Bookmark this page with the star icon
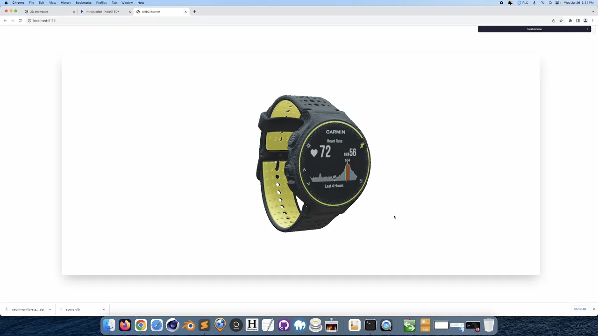The image size is (598, 336). tap(561, 21)
